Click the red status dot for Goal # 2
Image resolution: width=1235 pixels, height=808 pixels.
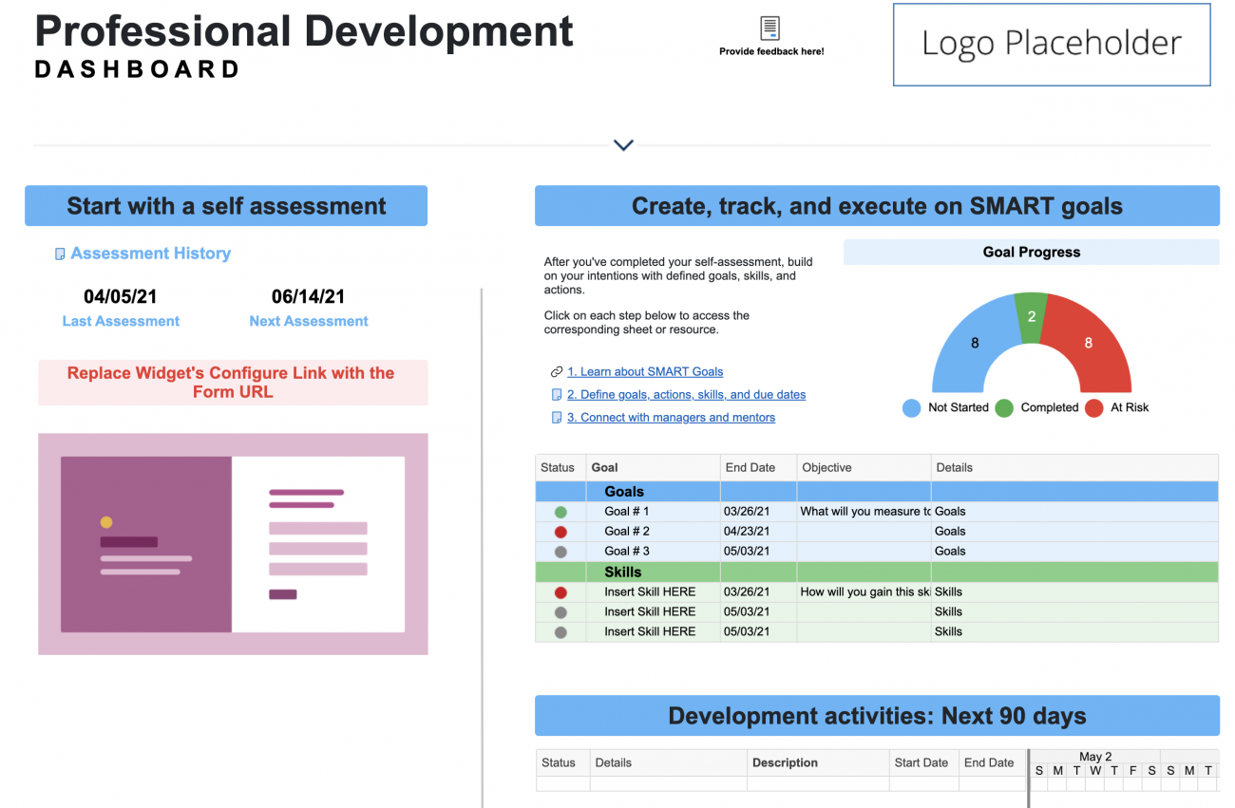click(x=560, y=531)
